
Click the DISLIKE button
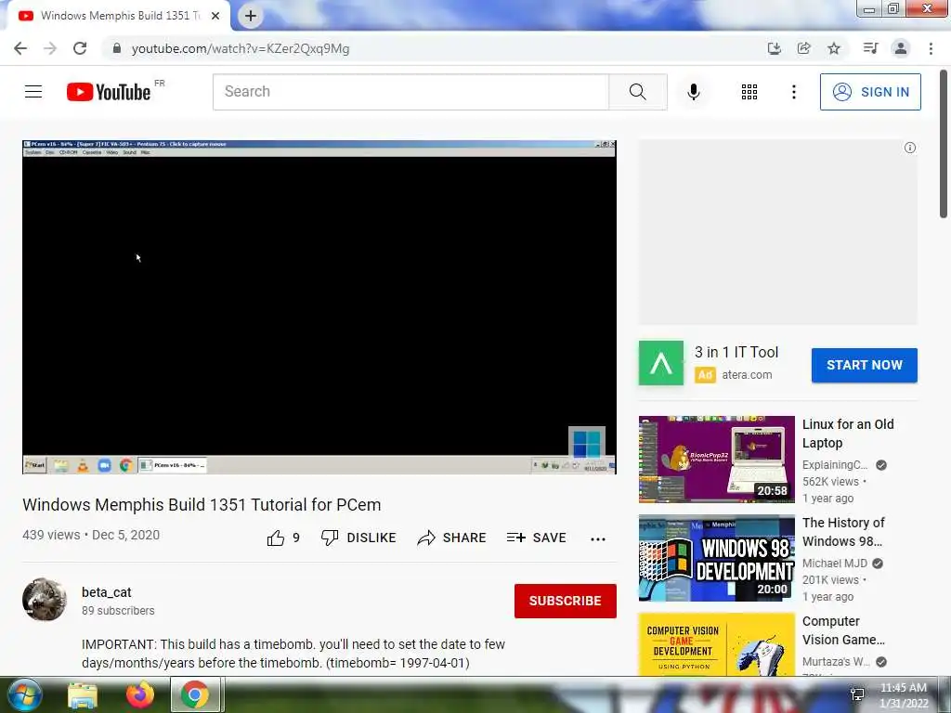click(358, 538)
